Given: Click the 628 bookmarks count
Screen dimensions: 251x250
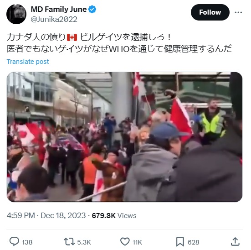Looking at the screenshot, I should click(193, 242).
